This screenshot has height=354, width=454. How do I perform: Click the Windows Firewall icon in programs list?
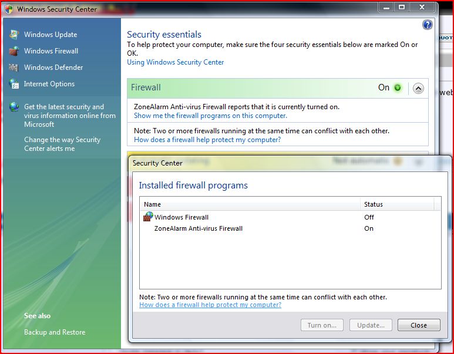tap(148, 217)
